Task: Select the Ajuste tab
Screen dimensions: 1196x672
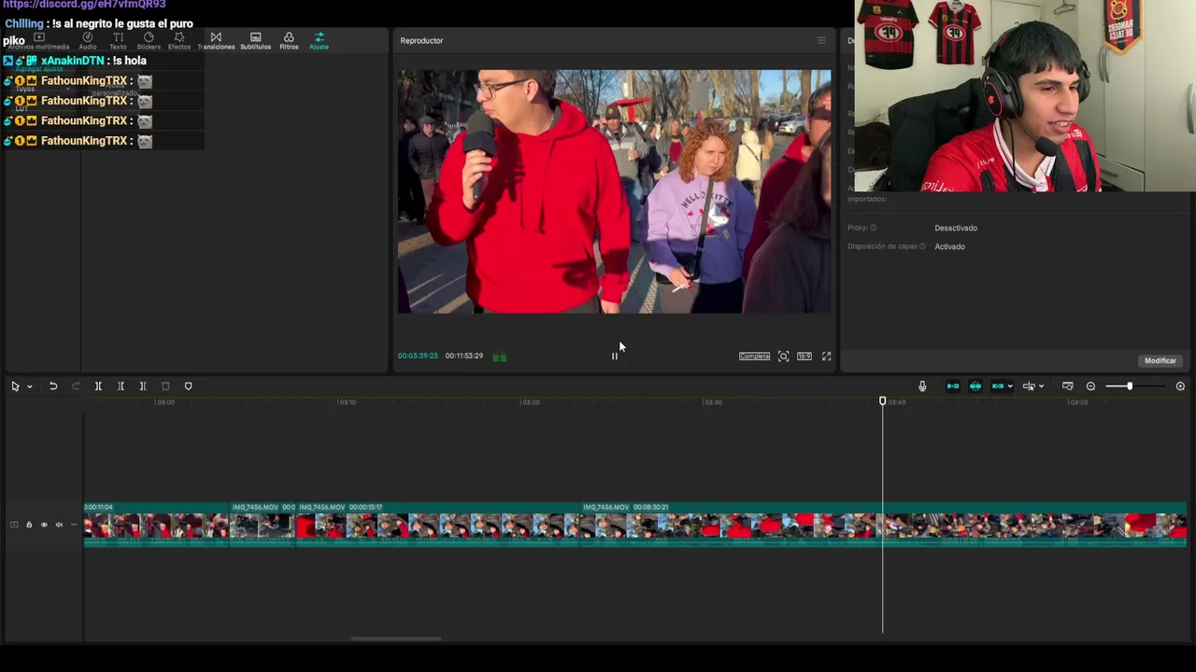Action: point(319,41)
